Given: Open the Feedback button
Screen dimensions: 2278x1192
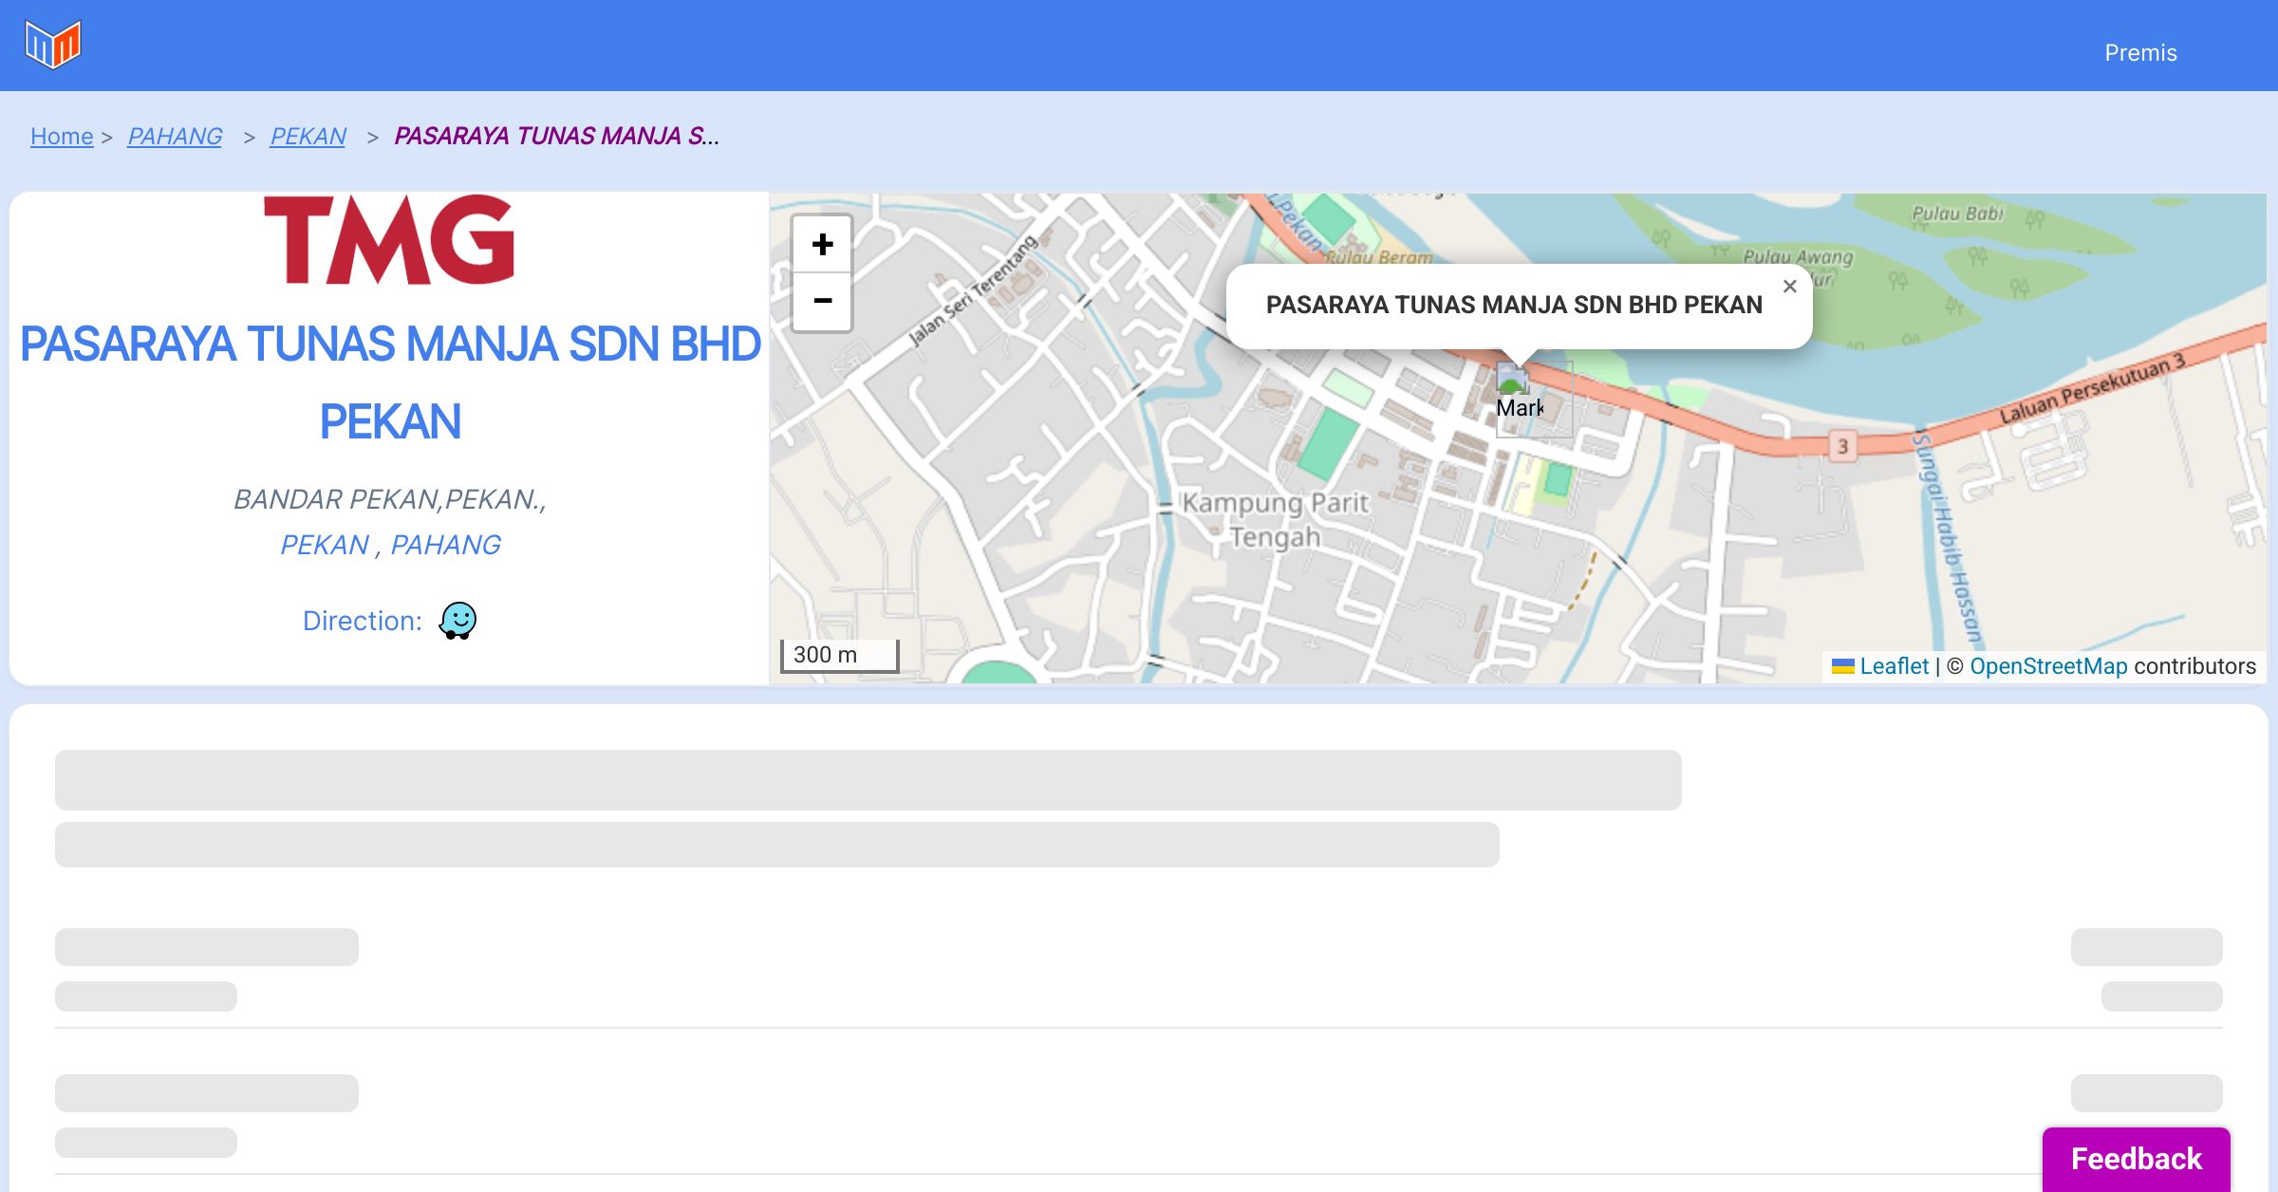Looking at the screenshot, I should 2136,1159.
